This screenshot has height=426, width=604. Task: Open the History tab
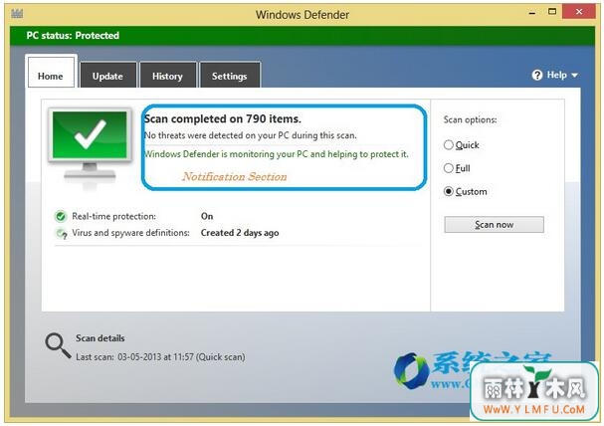[x=167, y=75]
